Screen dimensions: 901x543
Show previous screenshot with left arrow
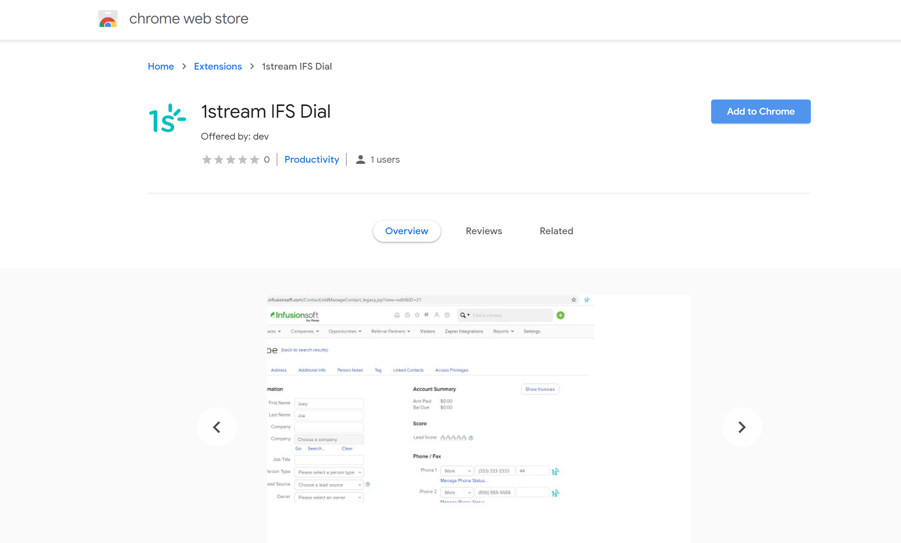217,427
